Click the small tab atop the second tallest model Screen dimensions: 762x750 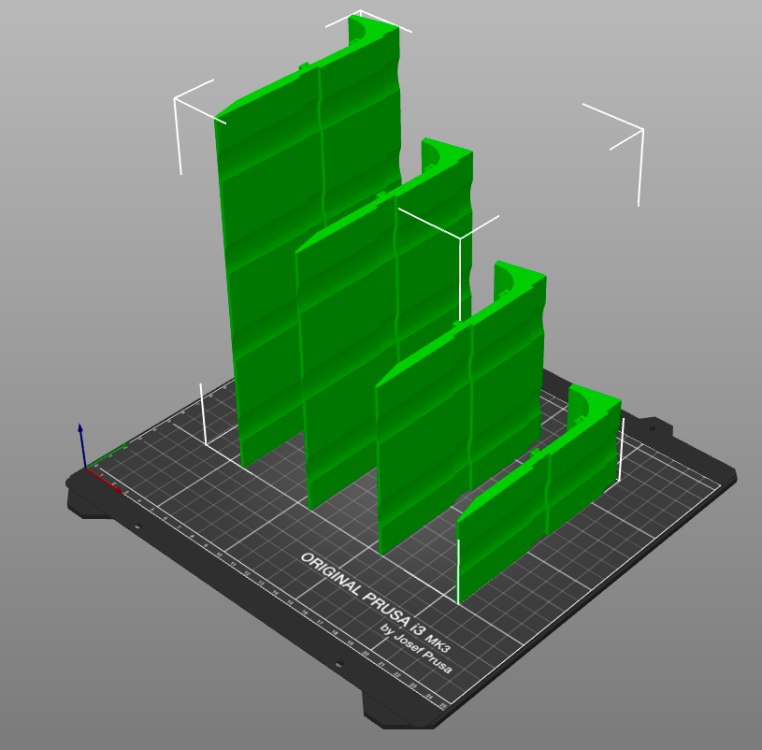click(x=381, y=197)
